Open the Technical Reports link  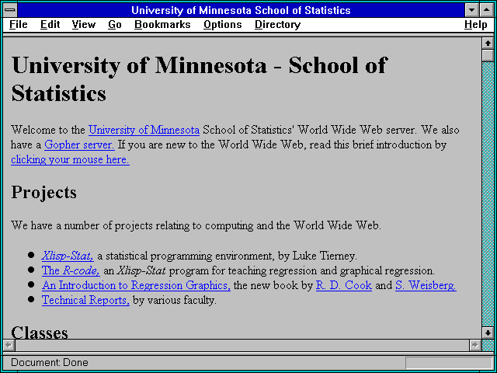tap(85, 300)
